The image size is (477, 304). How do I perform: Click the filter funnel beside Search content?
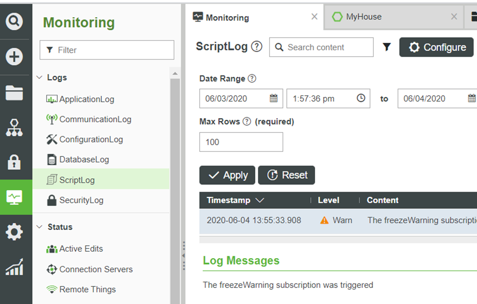click(386, 47)
